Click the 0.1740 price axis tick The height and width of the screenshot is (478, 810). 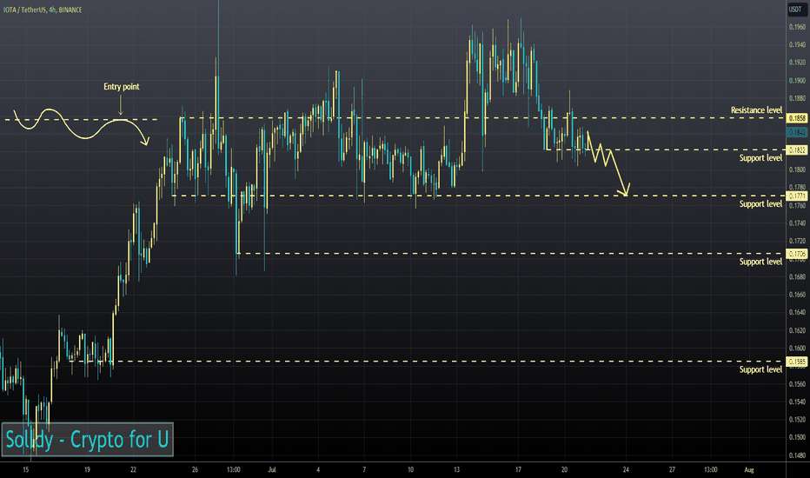797,223
